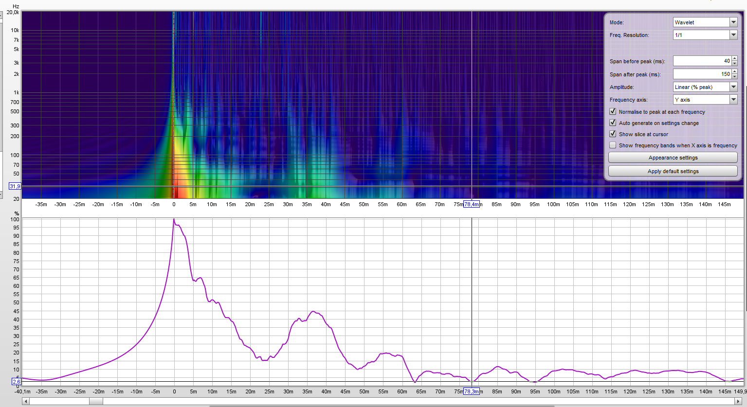The image size is (747, 407).
Task: Decrease Span after peak with down arrow
Action: point(735,77)
